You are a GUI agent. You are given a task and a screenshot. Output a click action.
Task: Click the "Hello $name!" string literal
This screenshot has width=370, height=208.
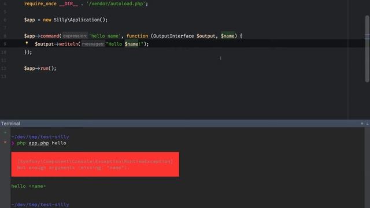pyautogui.click(x=125, y=44)
